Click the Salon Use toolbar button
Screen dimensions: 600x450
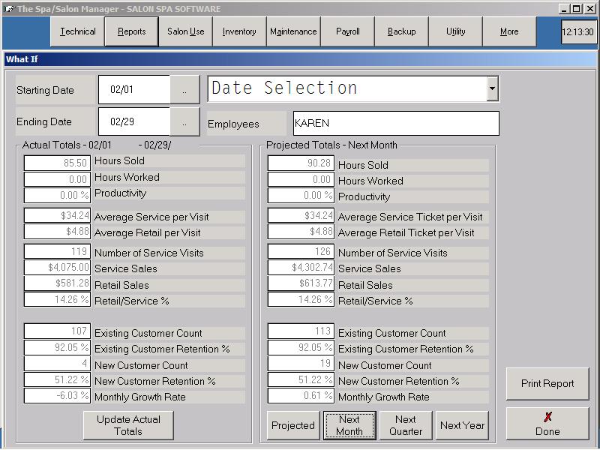185,32
